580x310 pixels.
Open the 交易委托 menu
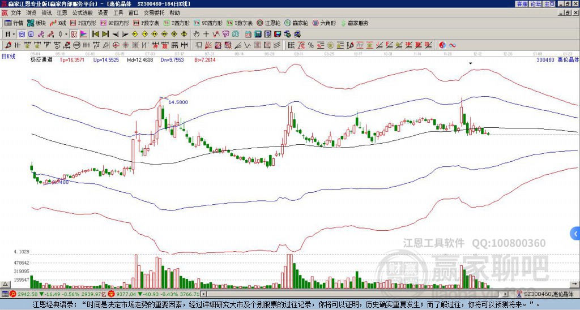(x=154, y=13)
